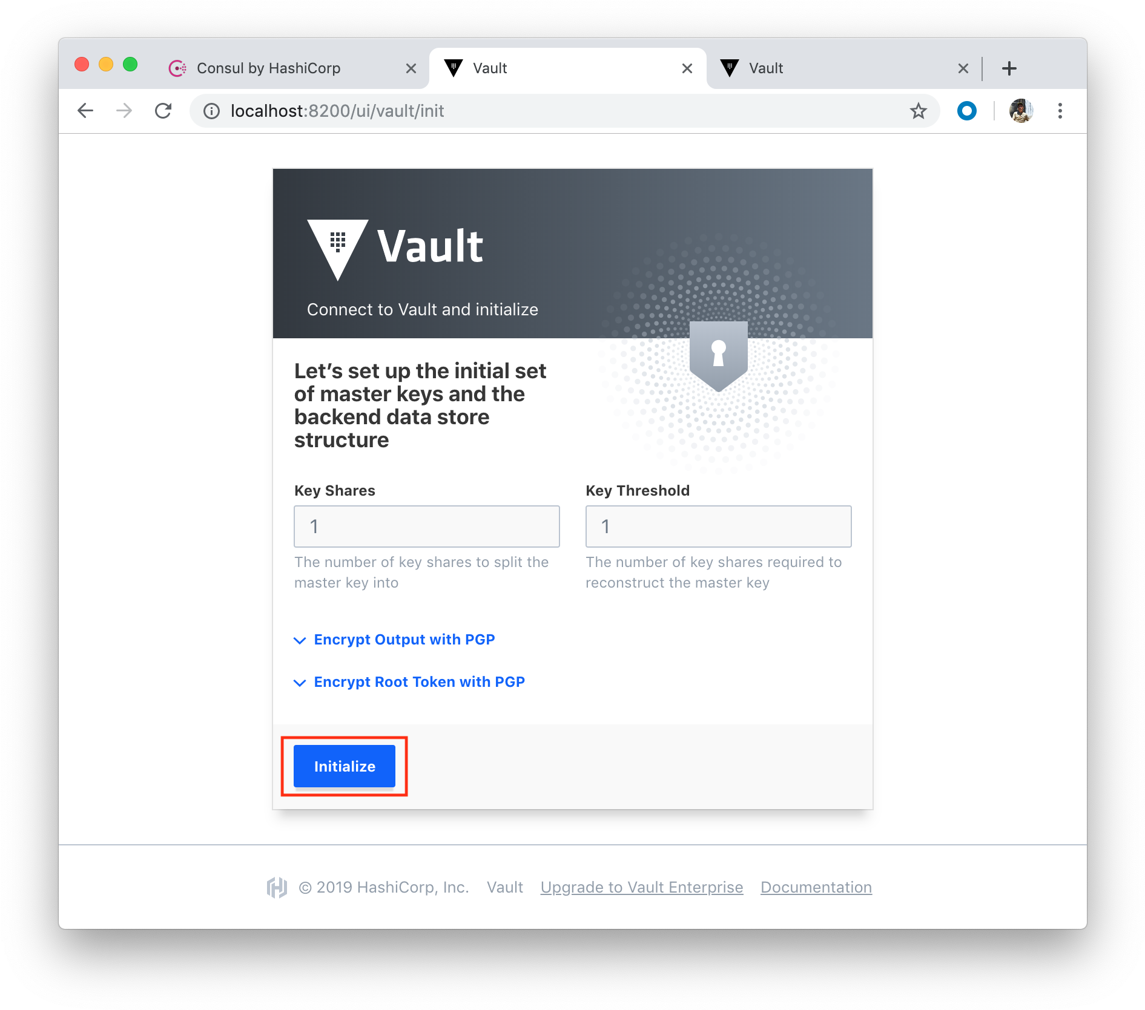1145x1010 pixels.
Task: Open a new tab with the plus icon
Action: [x=1009, y=68]
